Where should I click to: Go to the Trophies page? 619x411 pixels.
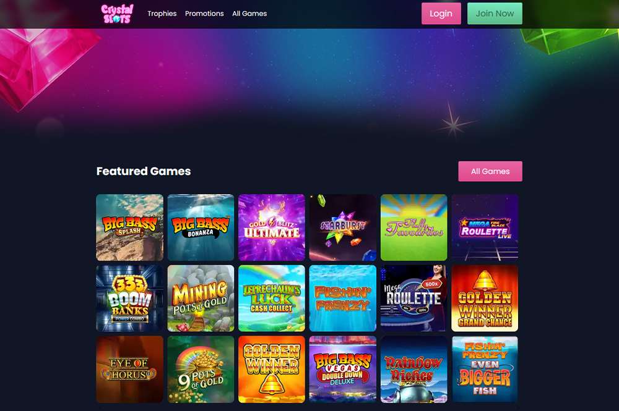162,14
